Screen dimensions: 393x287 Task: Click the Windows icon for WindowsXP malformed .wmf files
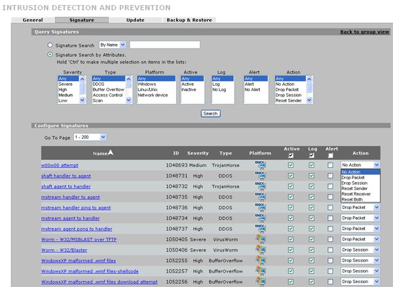[261, 260]
